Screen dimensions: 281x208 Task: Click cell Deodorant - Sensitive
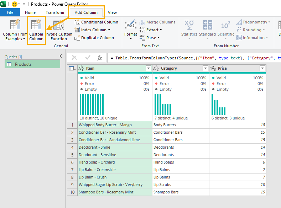tap(115, 155)
